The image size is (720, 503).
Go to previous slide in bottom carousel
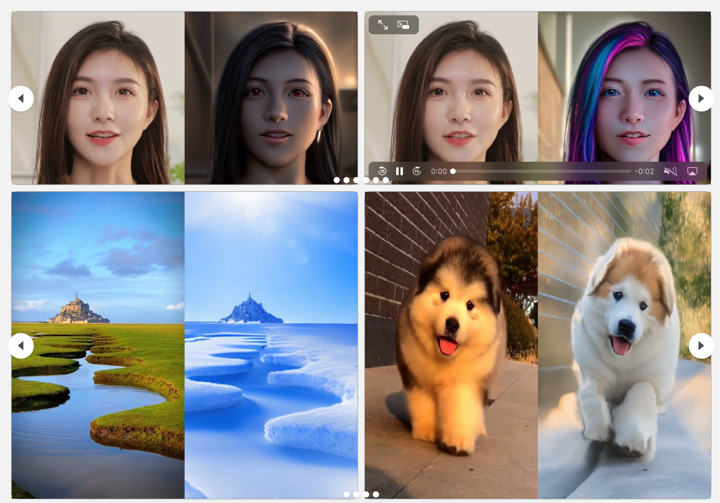click(21, 346)
